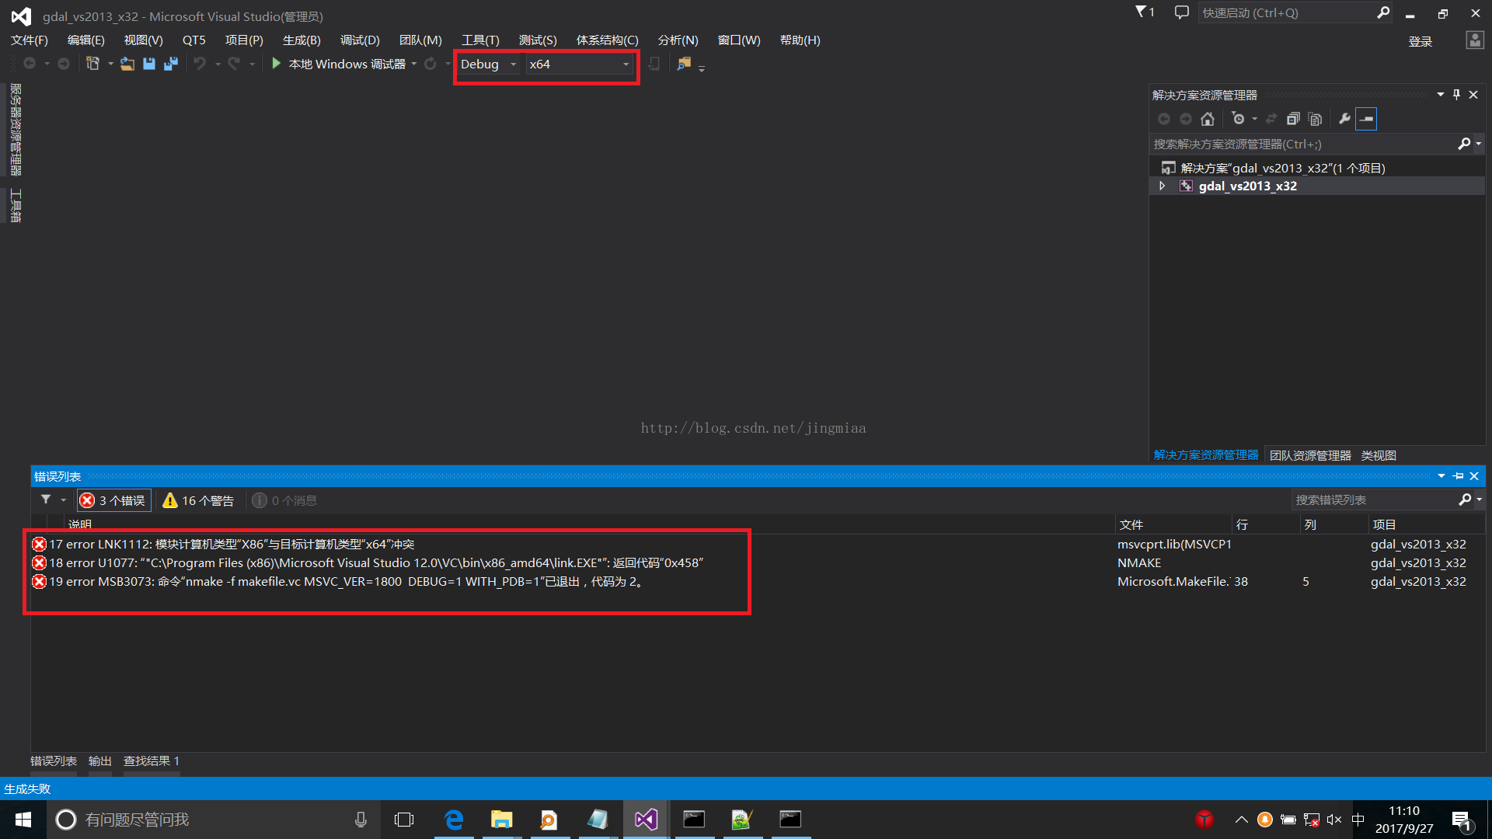This screenshot has height=839, width=1492.
Task: Click the Navigate Backward toolbar icon
Action: pos(30,64)
